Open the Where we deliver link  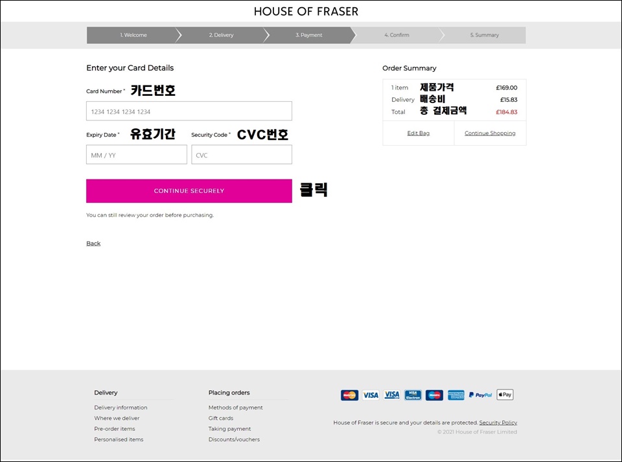pos(117,419)
